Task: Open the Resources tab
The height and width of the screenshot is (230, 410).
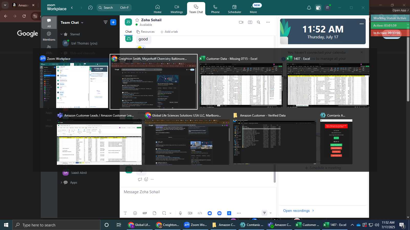Action: 146,32
